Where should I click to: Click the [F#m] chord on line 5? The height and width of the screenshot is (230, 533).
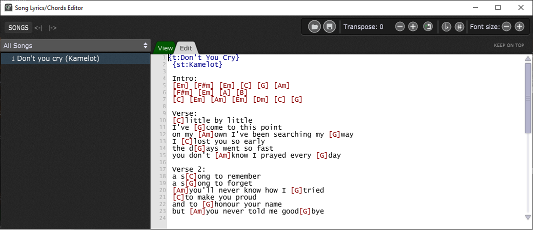click(x=204, y=85)
